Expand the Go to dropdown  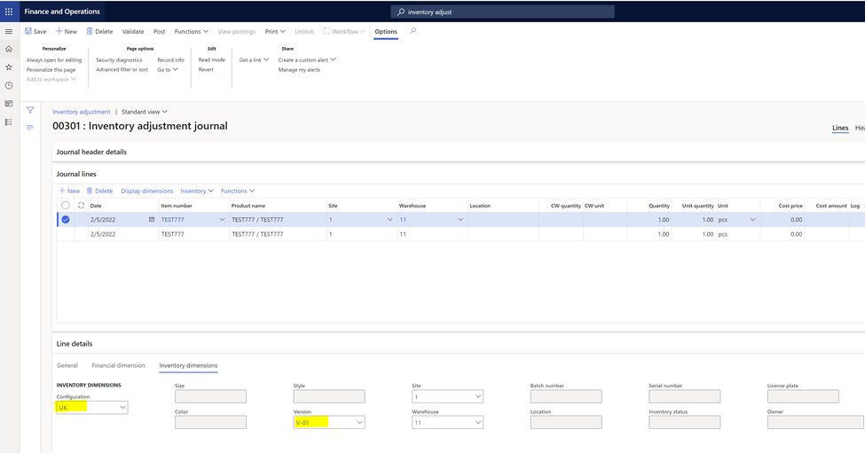tap(168, 70)
